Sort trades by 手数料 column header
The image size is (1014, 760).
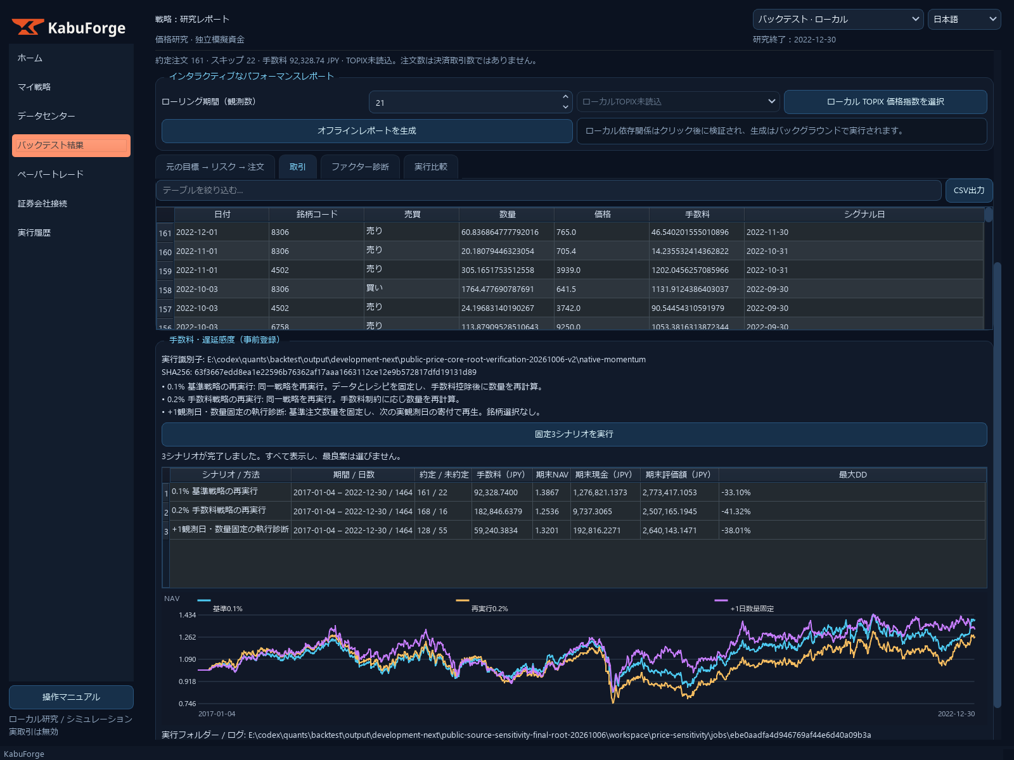697,214
